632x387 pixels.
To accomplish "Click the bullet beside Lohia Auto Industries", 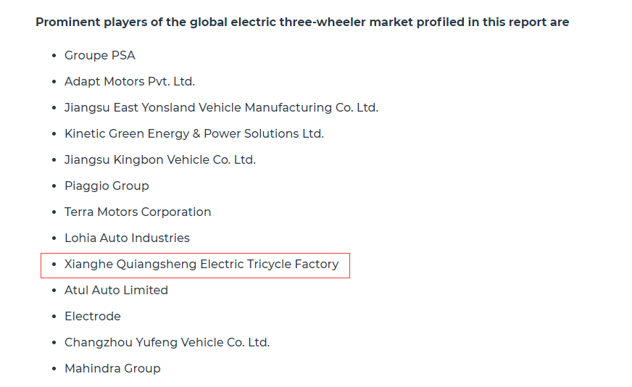I will click(54, 238).
